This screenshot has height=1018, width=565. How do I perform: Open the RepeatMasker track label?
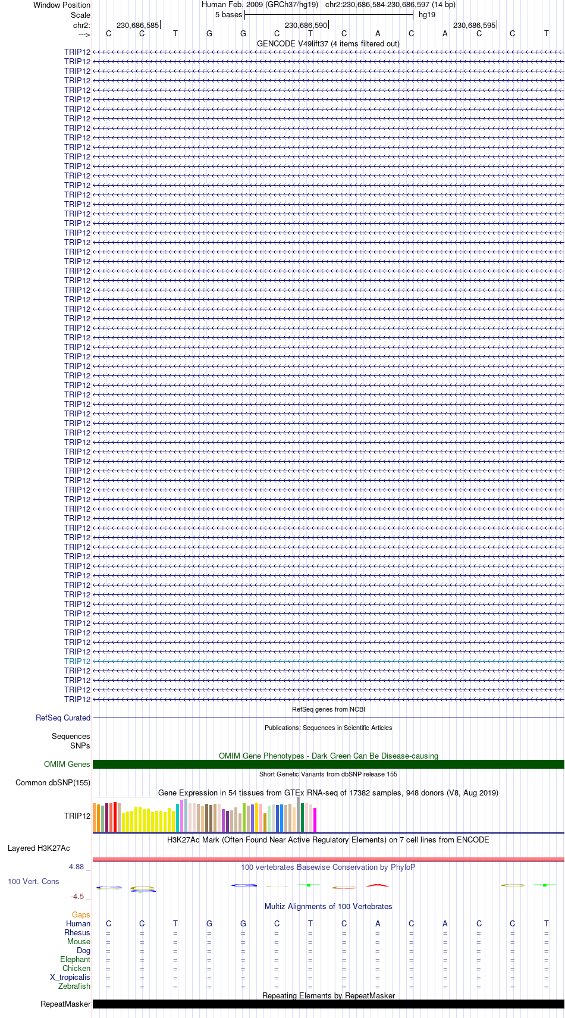click(x=65, y=1004)
